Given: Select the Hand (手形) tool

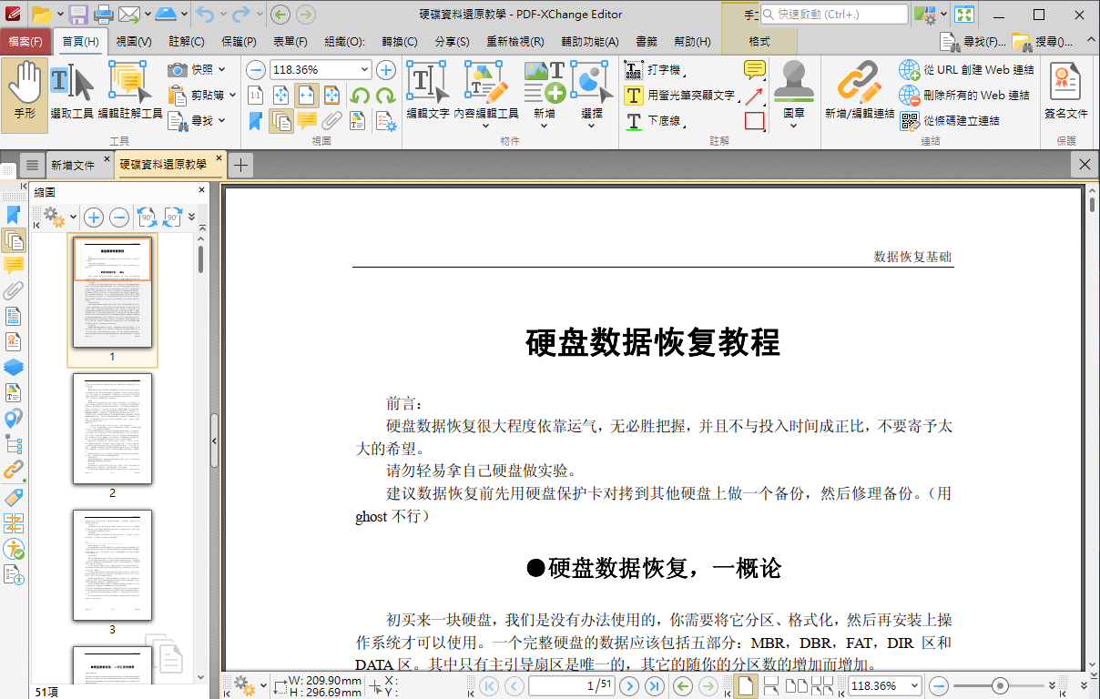Looking at the screenshot, I should [25, 94].
